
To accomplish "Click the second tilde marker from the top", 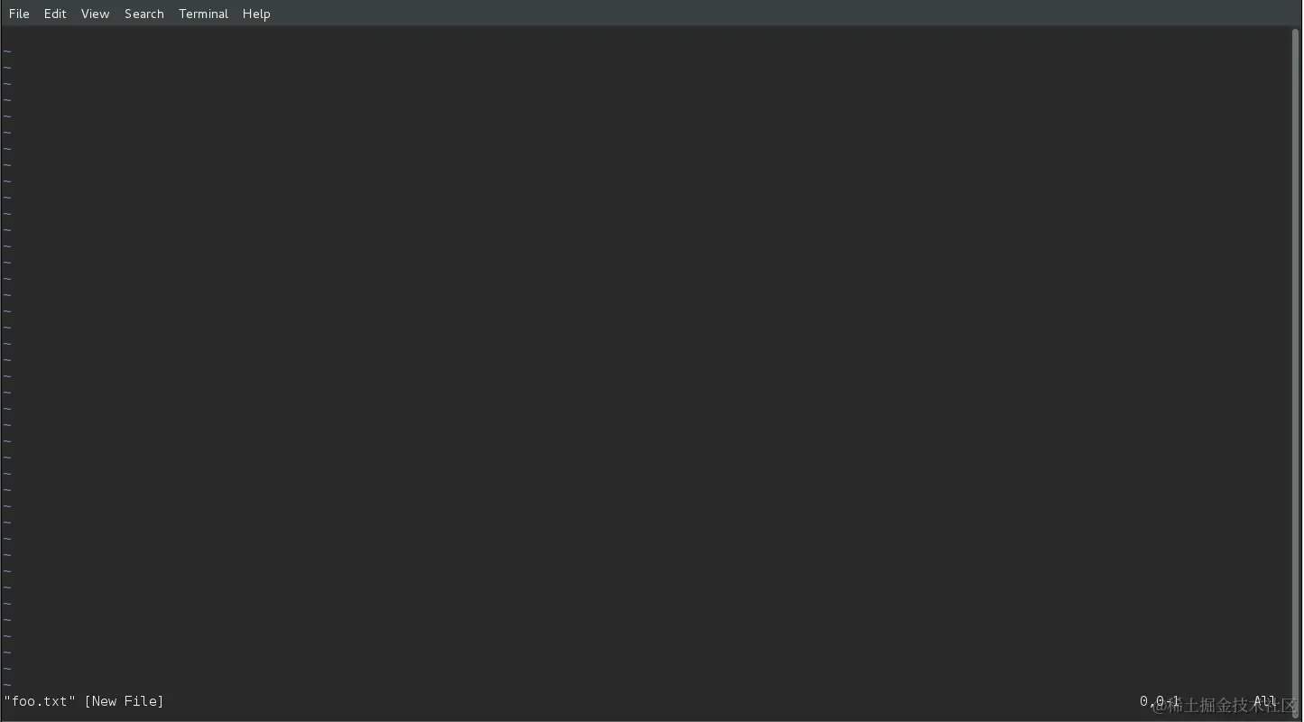I will tap(7, 68).
